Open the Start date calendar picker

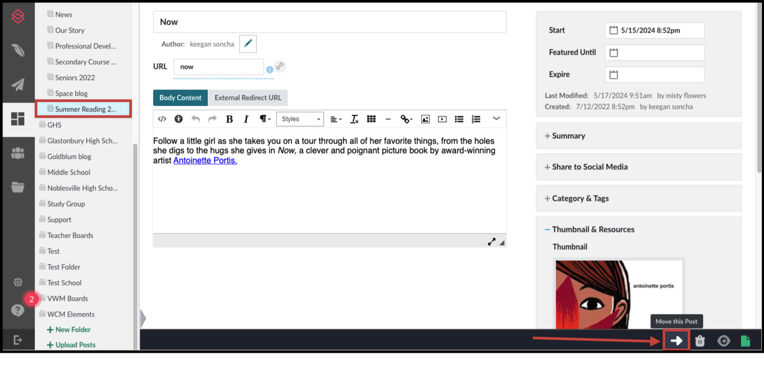(x=614, y=31)
